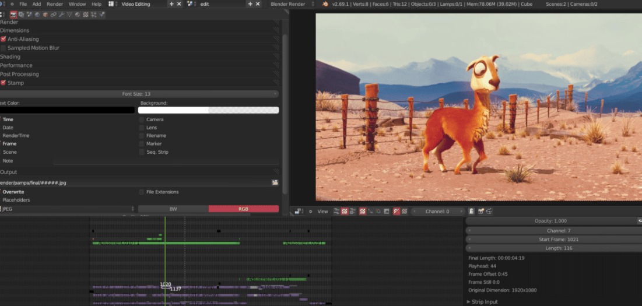Expand the Post Processing panel
Viewport: 642px width, 306px height.
(x=139, y=74)
